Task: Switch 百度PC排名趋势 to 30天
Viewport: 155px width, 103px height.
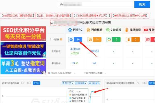Action: click(x=29, y=83)
